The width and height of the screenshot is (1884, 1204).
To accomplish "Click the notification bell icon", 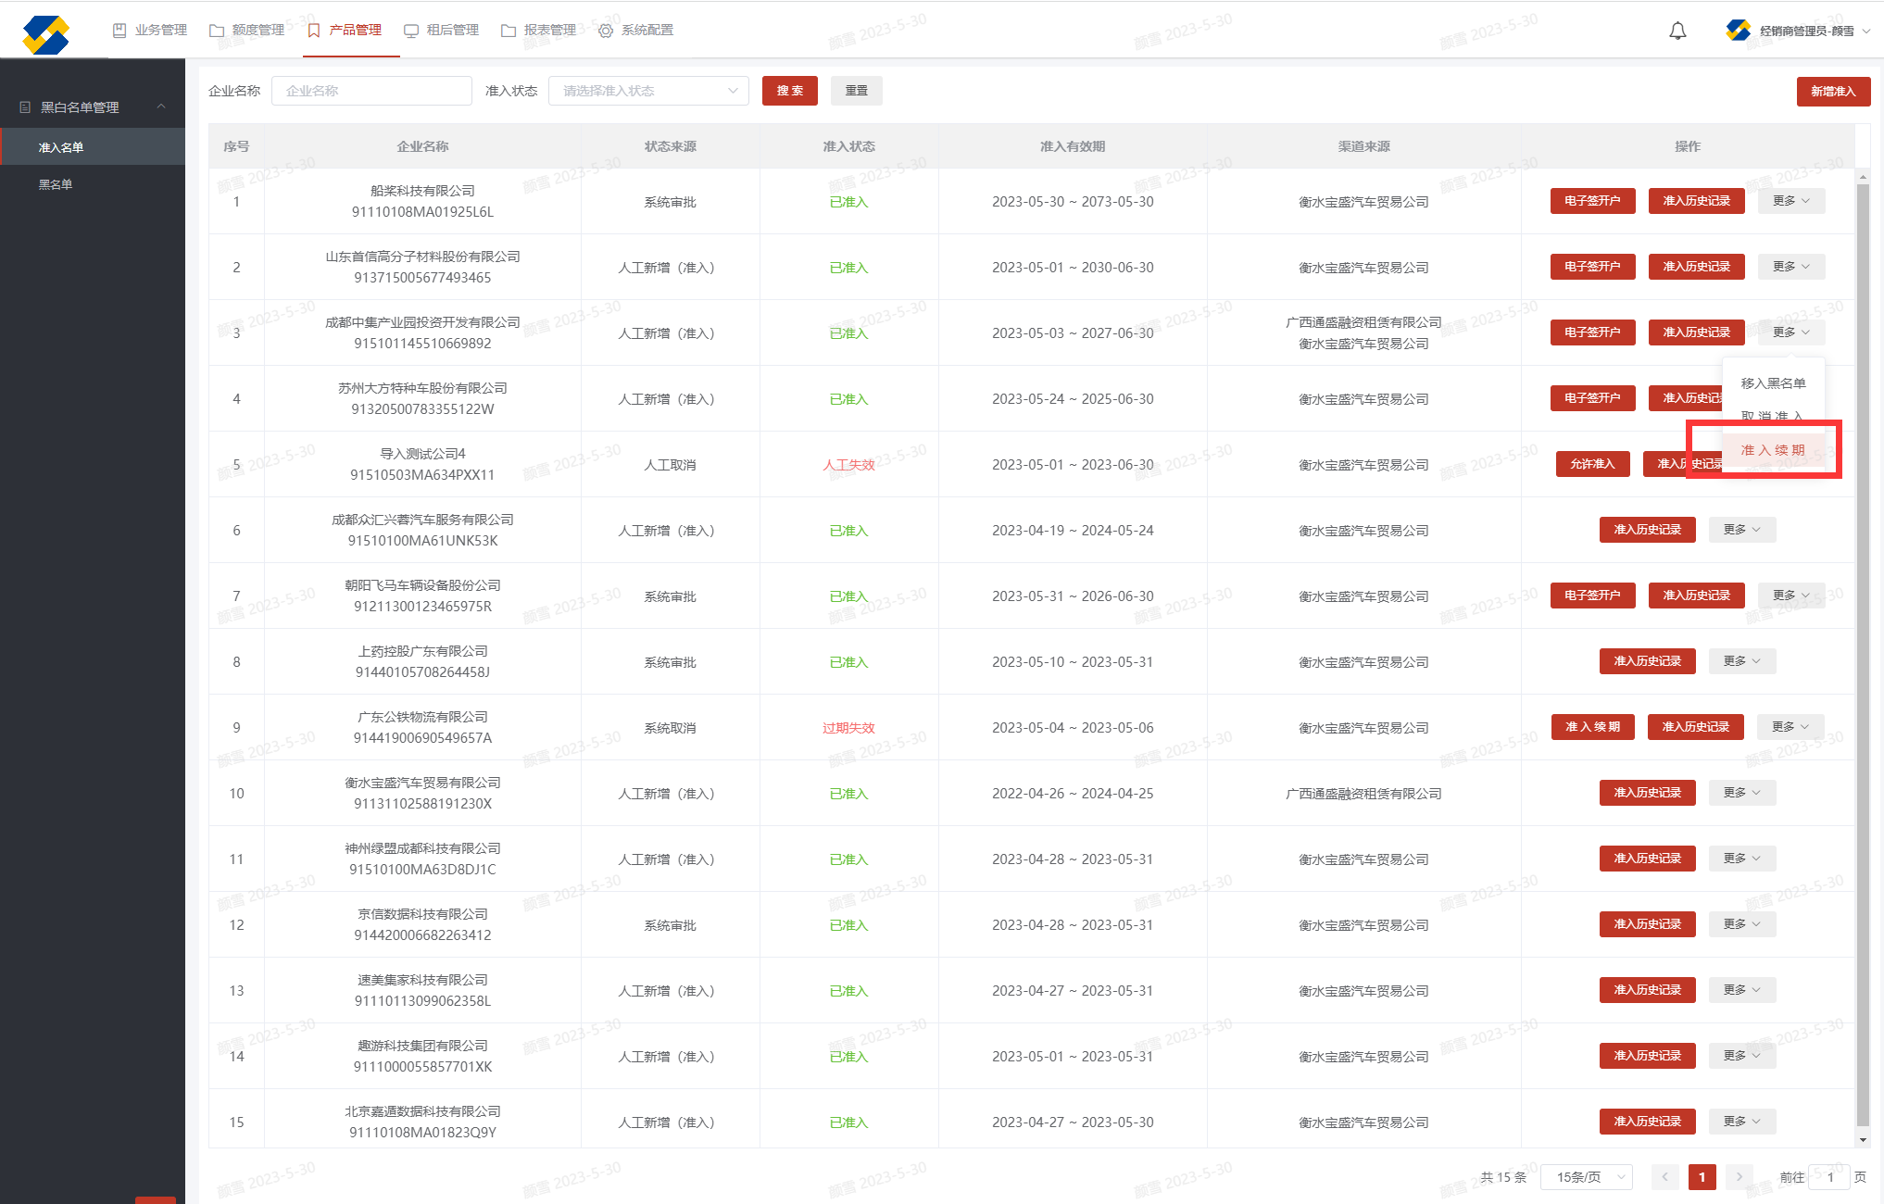I will (x=1677, y=31).
